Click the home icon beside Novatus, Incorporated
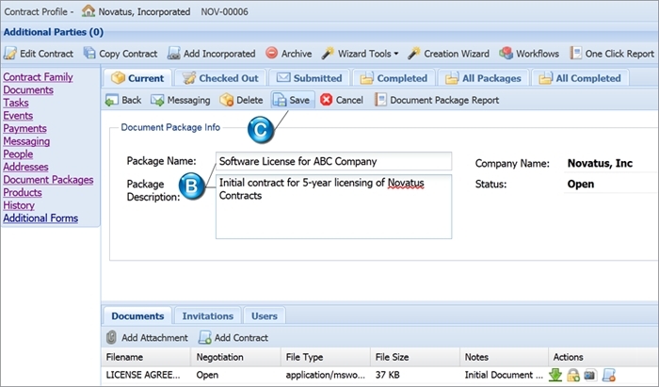This screenshot has height=387, width=659. pos(88,11)
